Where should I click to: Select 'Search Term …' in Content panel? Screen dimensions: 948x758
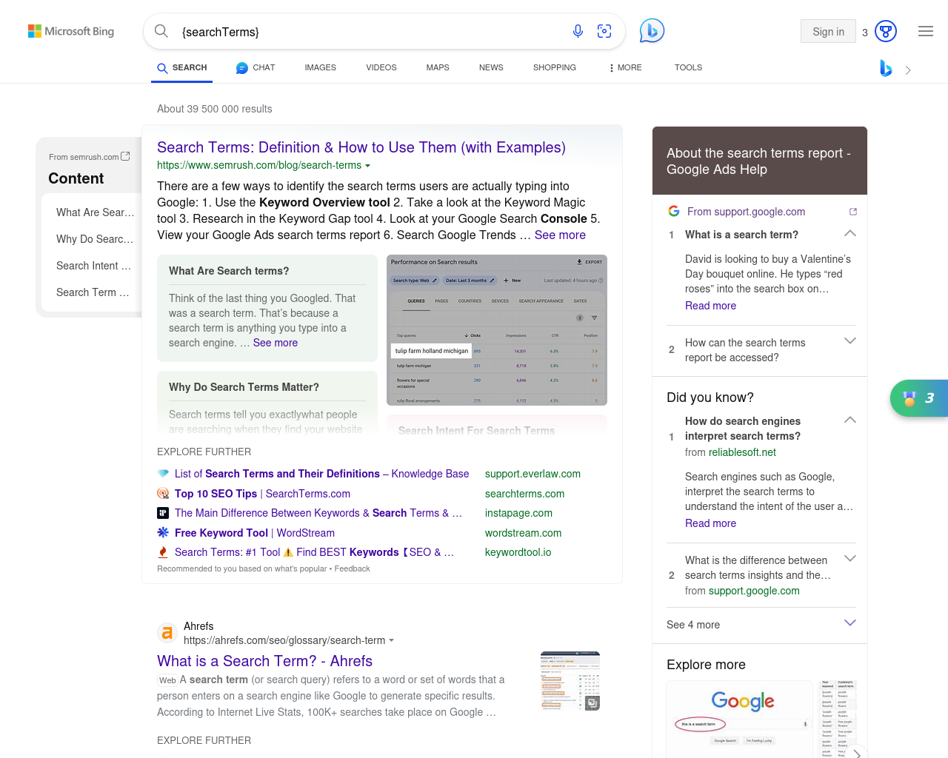(93, 292)
